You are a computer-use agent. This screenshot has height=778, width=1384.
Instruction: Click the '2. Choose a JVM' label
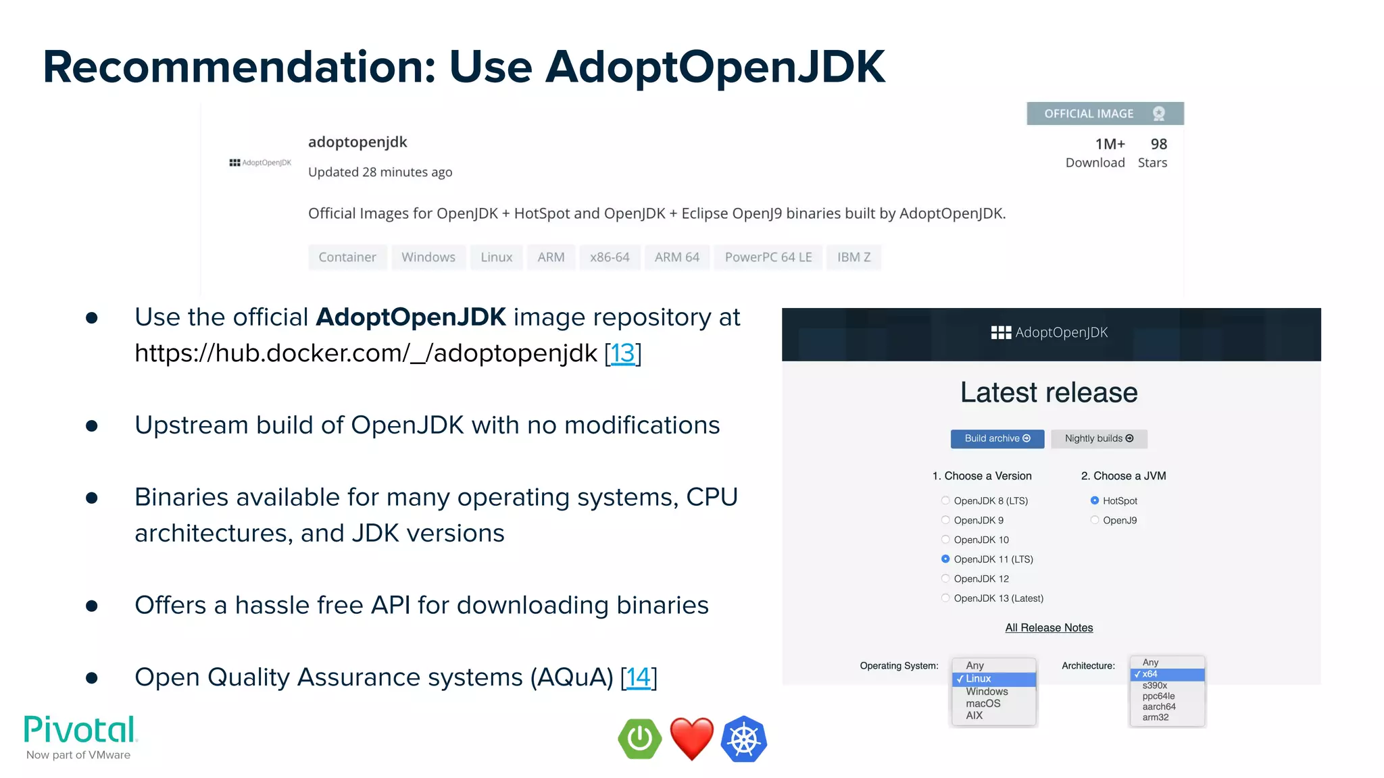(1124, 476)
